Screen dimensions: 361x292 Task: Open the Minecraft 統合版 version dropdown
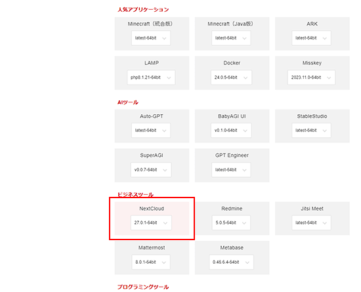click(151, 38)
